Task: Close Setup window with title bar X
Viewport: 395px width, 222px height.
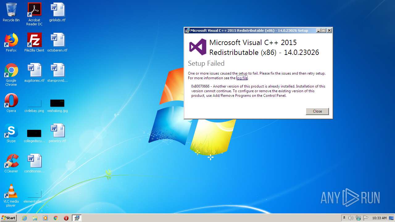Action: point(329,31)
